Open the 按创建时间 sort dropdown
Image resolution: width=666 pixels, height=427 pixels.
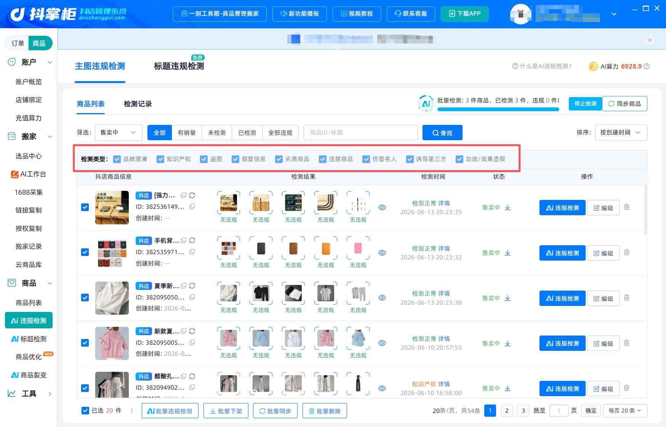[x=621, y=133]
